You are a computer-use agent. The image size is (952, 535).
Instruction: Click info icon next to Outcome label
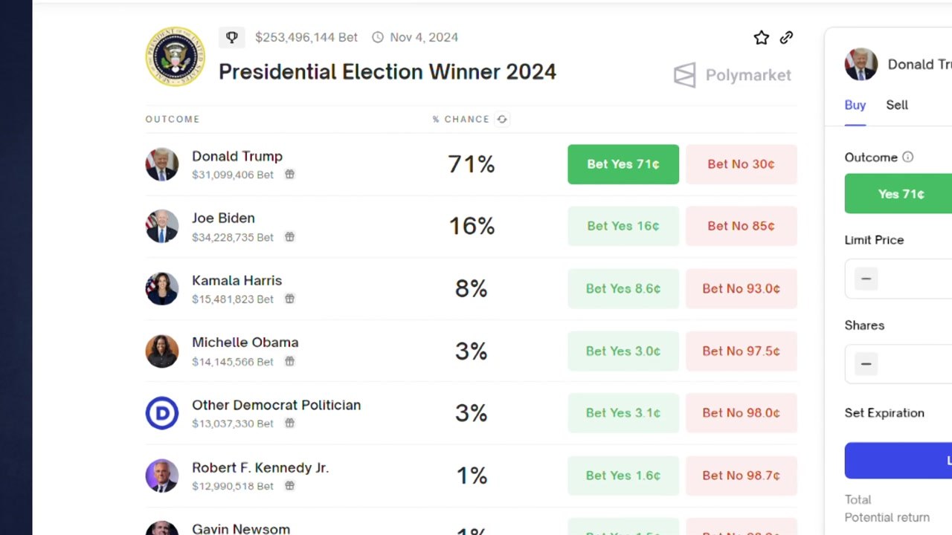pyautogui.click(x=907, y=158)
